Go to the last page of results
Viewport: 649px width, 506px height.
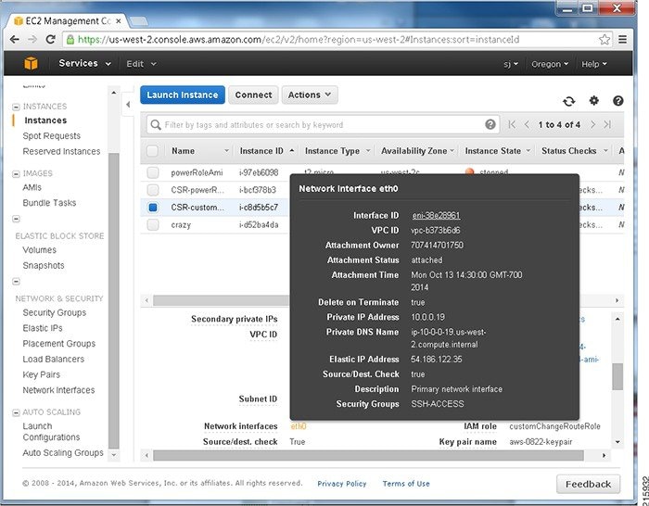click(607, 124)
